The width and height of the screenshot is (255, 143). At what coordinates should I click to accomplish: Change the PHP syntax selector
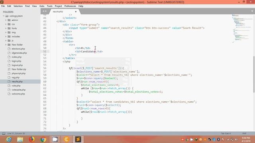(244, 133)
